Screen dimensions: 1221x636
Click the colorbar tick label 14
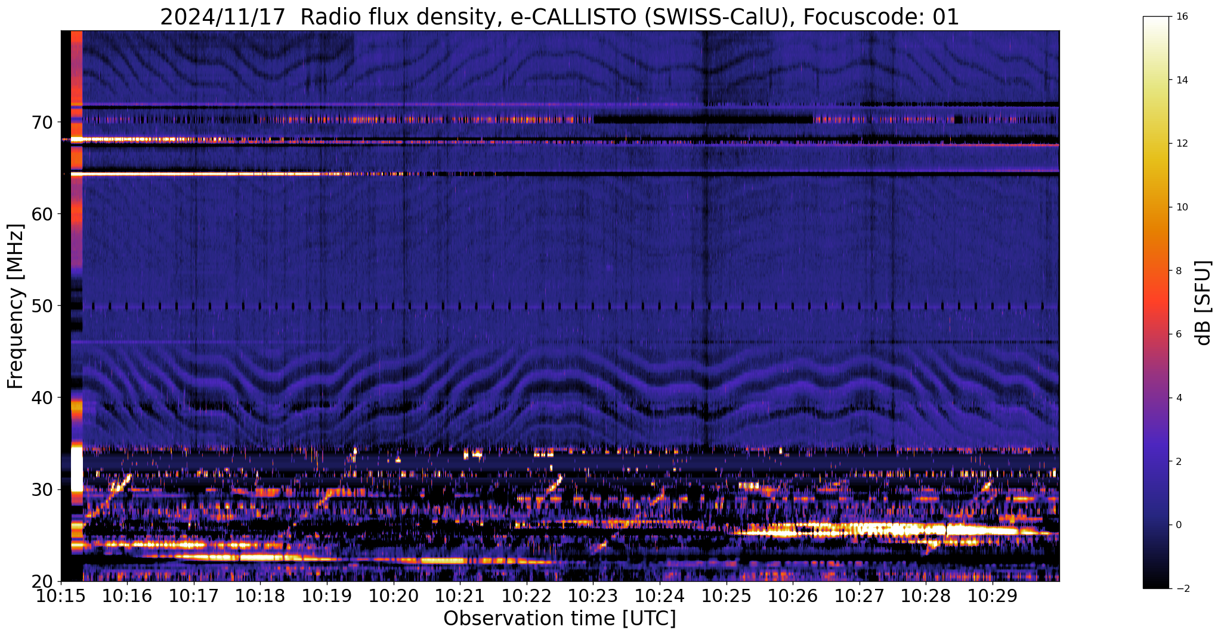coord(1182,80)
